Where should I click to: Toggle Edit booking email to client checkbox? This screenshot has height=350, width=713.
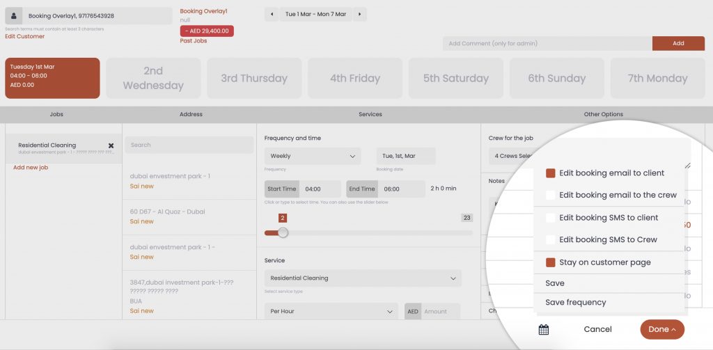(x=550, y=173)
